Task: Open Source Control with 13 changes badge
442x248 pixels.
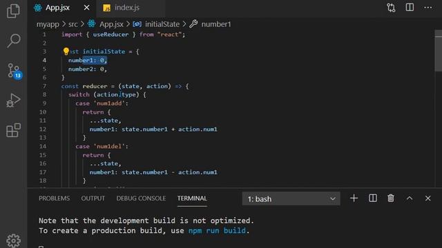Action: (14, 70)
